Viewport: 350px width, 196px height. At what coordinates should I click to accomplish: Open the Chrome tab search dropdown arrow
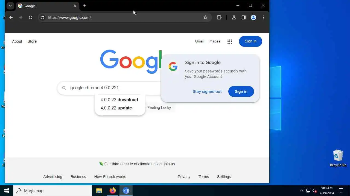[x=10, y=6]
